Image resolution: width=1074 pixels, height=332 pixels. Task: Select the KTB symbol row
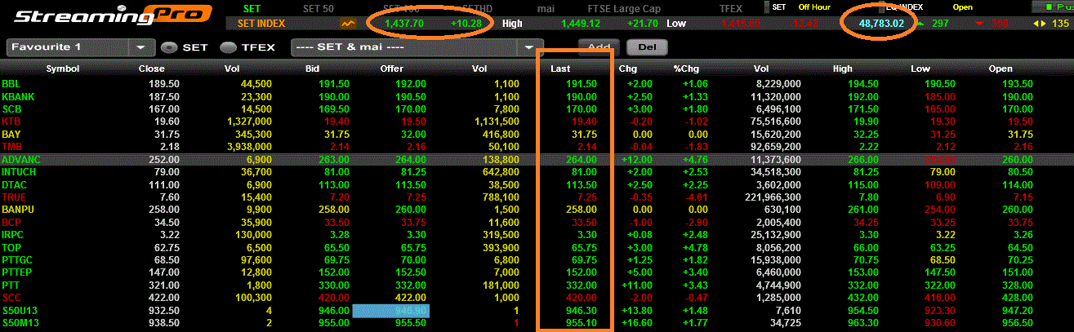(x=537, y=121)
